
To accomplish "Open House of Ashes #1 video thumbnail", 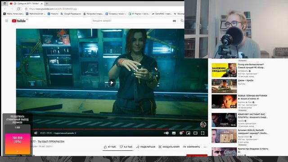I will [x=224, y=101].
